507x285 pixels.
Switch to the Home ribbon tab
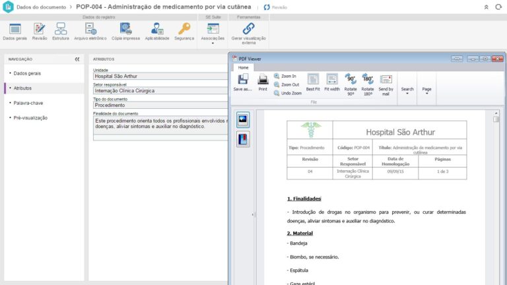click(x=243, y=67)
